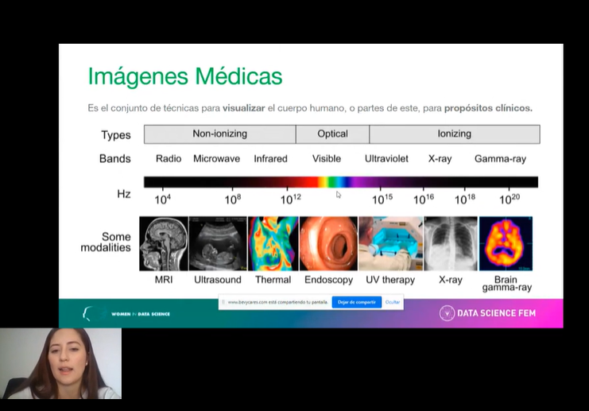This screenshot has height=411, width=589.
Task: Click the Thermal body image
Action: tap(273, 243)
